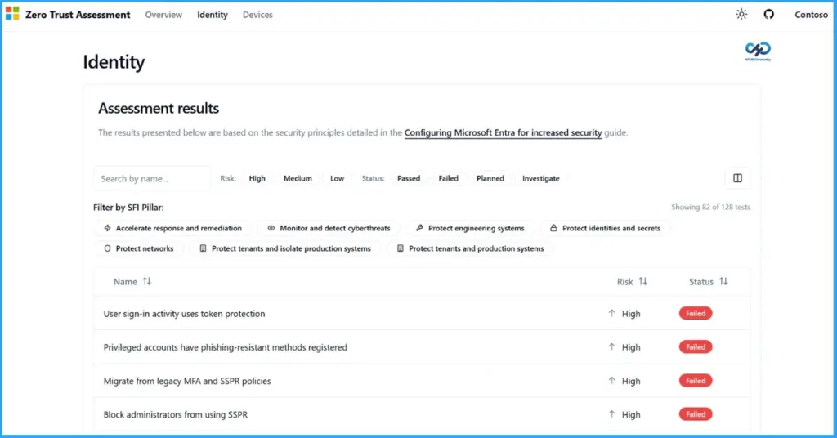
Task: Click the HTMD Community logo
Action: click(758, 51)
